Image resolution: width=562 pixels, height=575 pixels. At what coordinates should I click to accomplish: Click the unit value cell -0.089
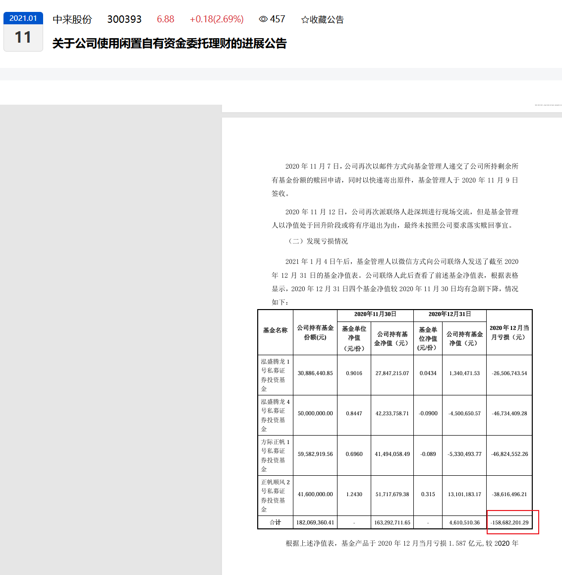[x=428, y=454]
